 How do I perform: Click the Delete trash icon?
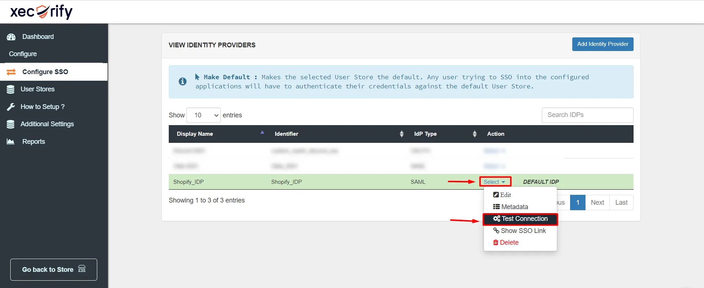(496, 243)
